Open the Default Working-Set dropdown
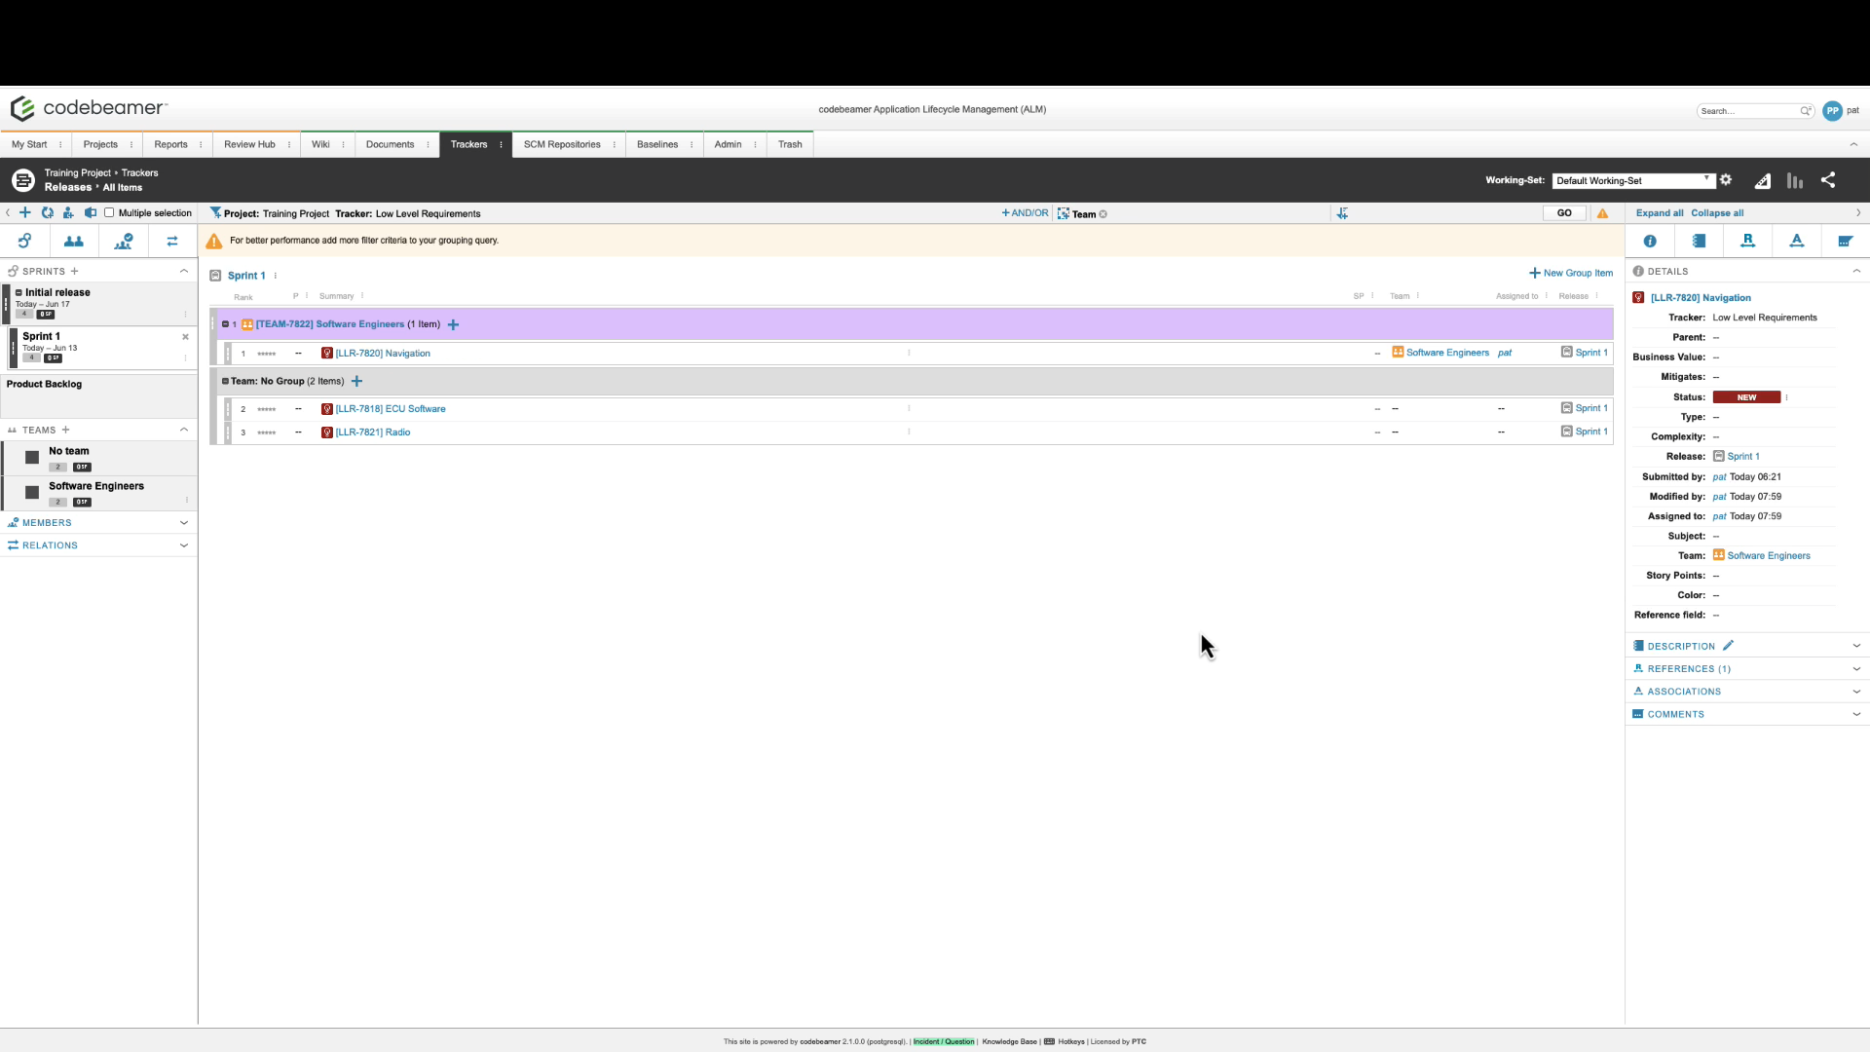The height and width of the screenshot is (1052, 1870). tap(1632, 180)
